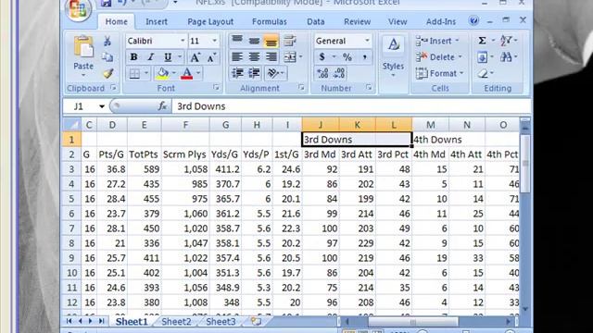The height and width of the screenshot is (333, 593).
Task: Click the Format Painter brush
Action: (x=107, y=73)
